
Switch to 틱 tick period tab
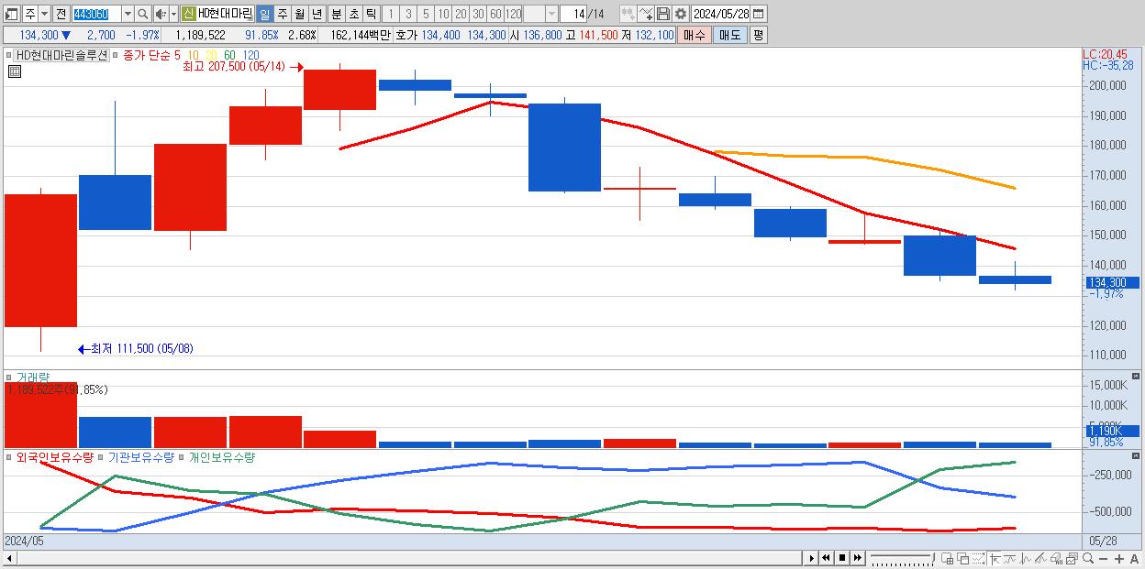pos(370,14)
